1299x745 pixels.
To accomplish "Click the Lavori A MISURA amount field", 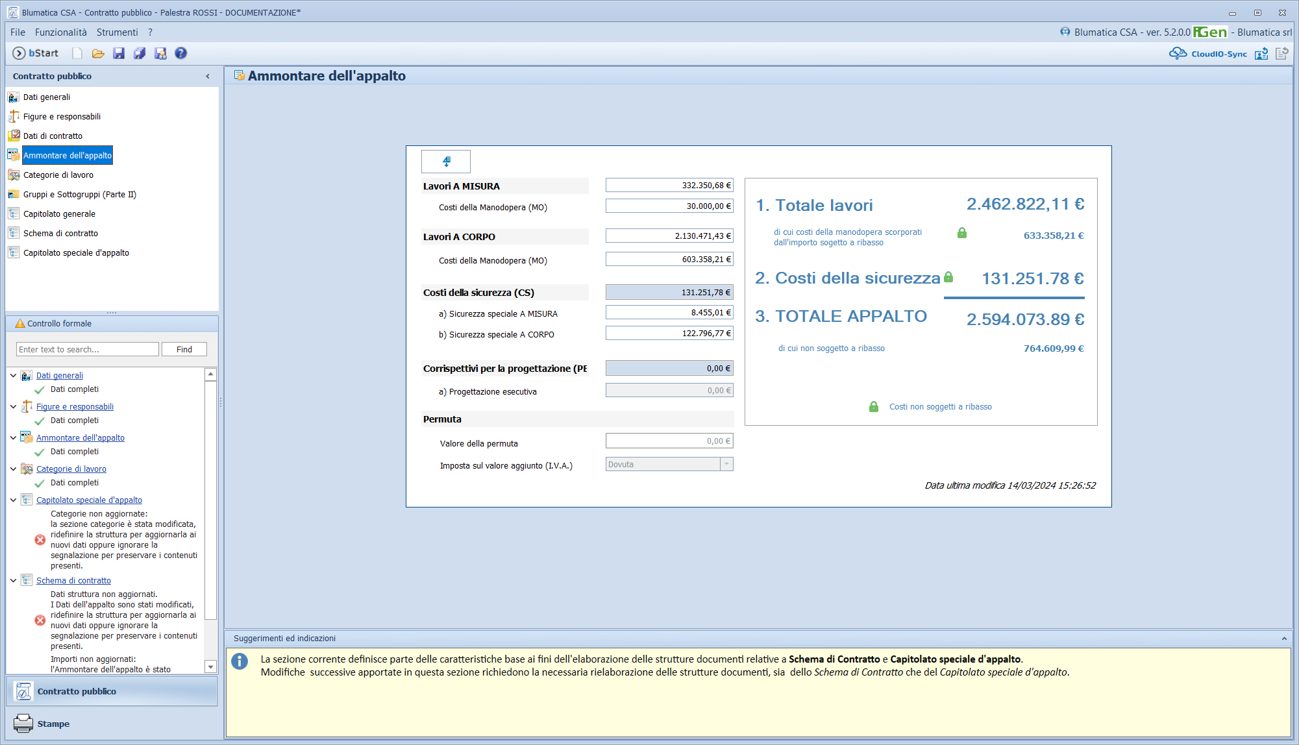I will click(669, 185).
